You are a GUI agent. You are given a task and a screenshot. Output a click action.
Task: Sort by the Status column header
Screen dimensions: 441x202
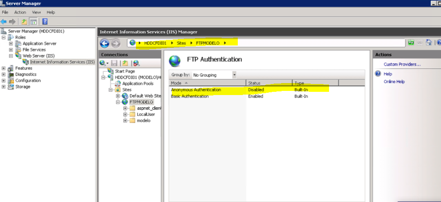[269, 83]
